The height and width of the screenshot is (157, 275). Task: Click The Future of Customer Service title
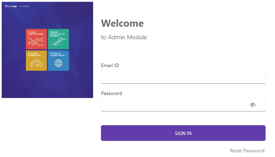pyautogui.click(x=57, y=54)
